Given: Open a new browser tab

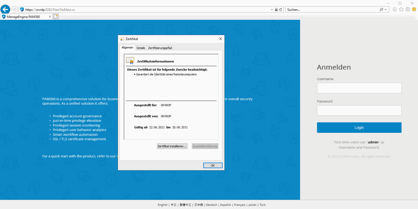Looking at the screenshot, I should pyautogui.click(x=56, y=17).
